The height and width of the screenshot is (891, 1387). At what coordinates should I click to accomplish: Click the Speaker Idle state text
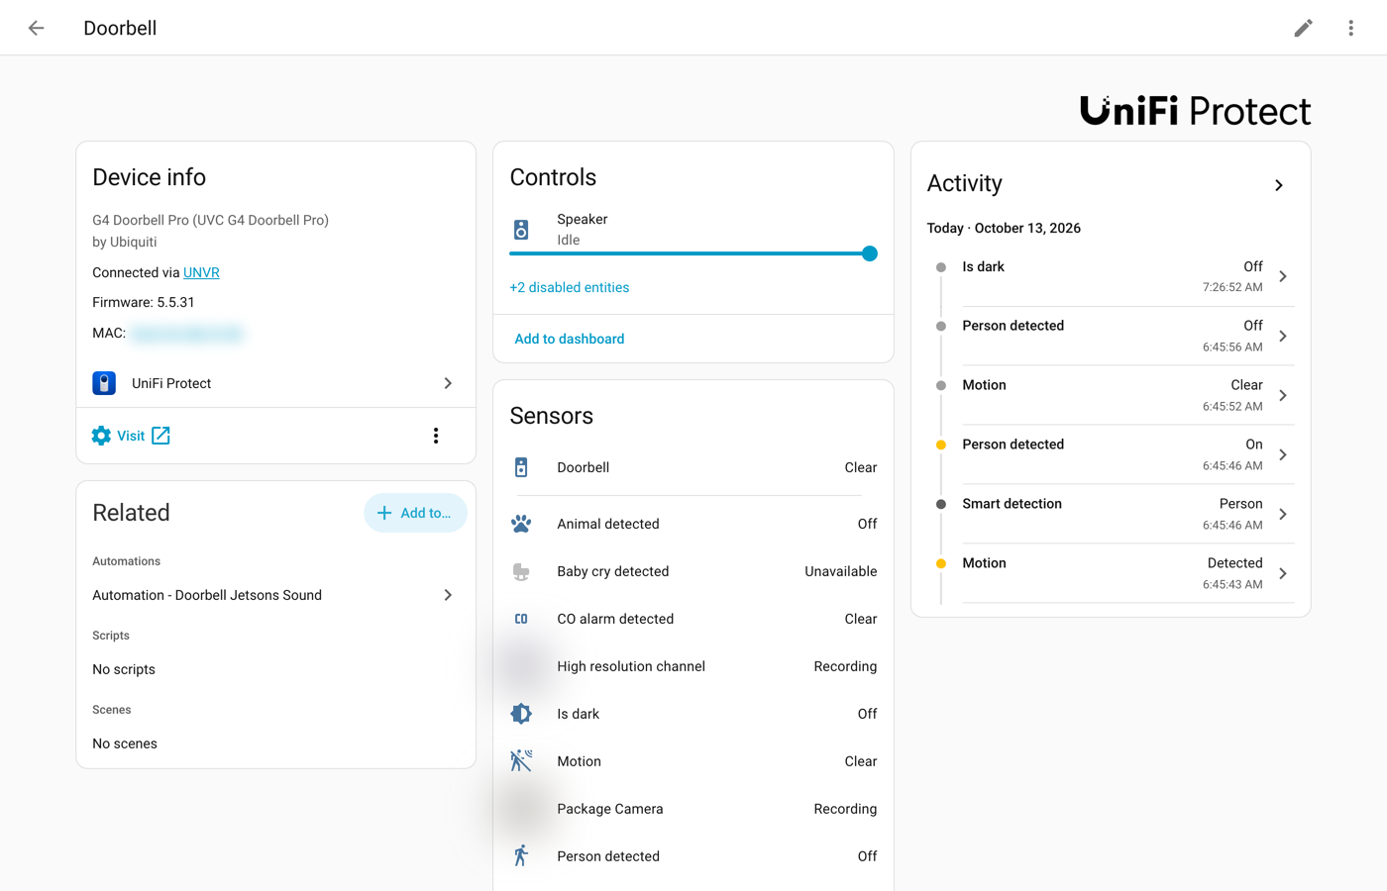point(569,240)
